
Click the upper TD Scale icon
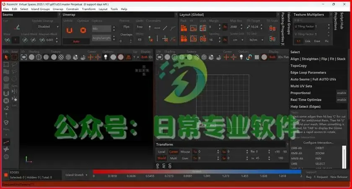point(272,28)
